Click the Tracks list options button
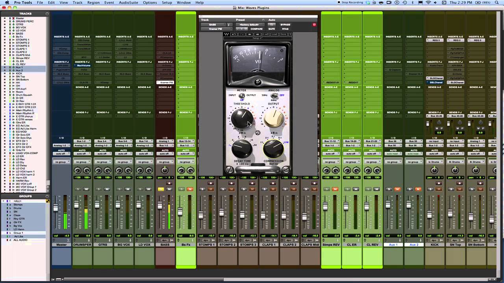Image resolution: width=504 pixels, height=283 pixels. 47,14
